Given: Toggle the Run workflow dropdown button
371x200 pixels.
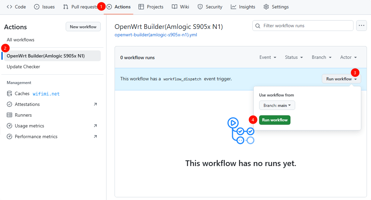Looking at the screenshot, I should click(341, 79).
